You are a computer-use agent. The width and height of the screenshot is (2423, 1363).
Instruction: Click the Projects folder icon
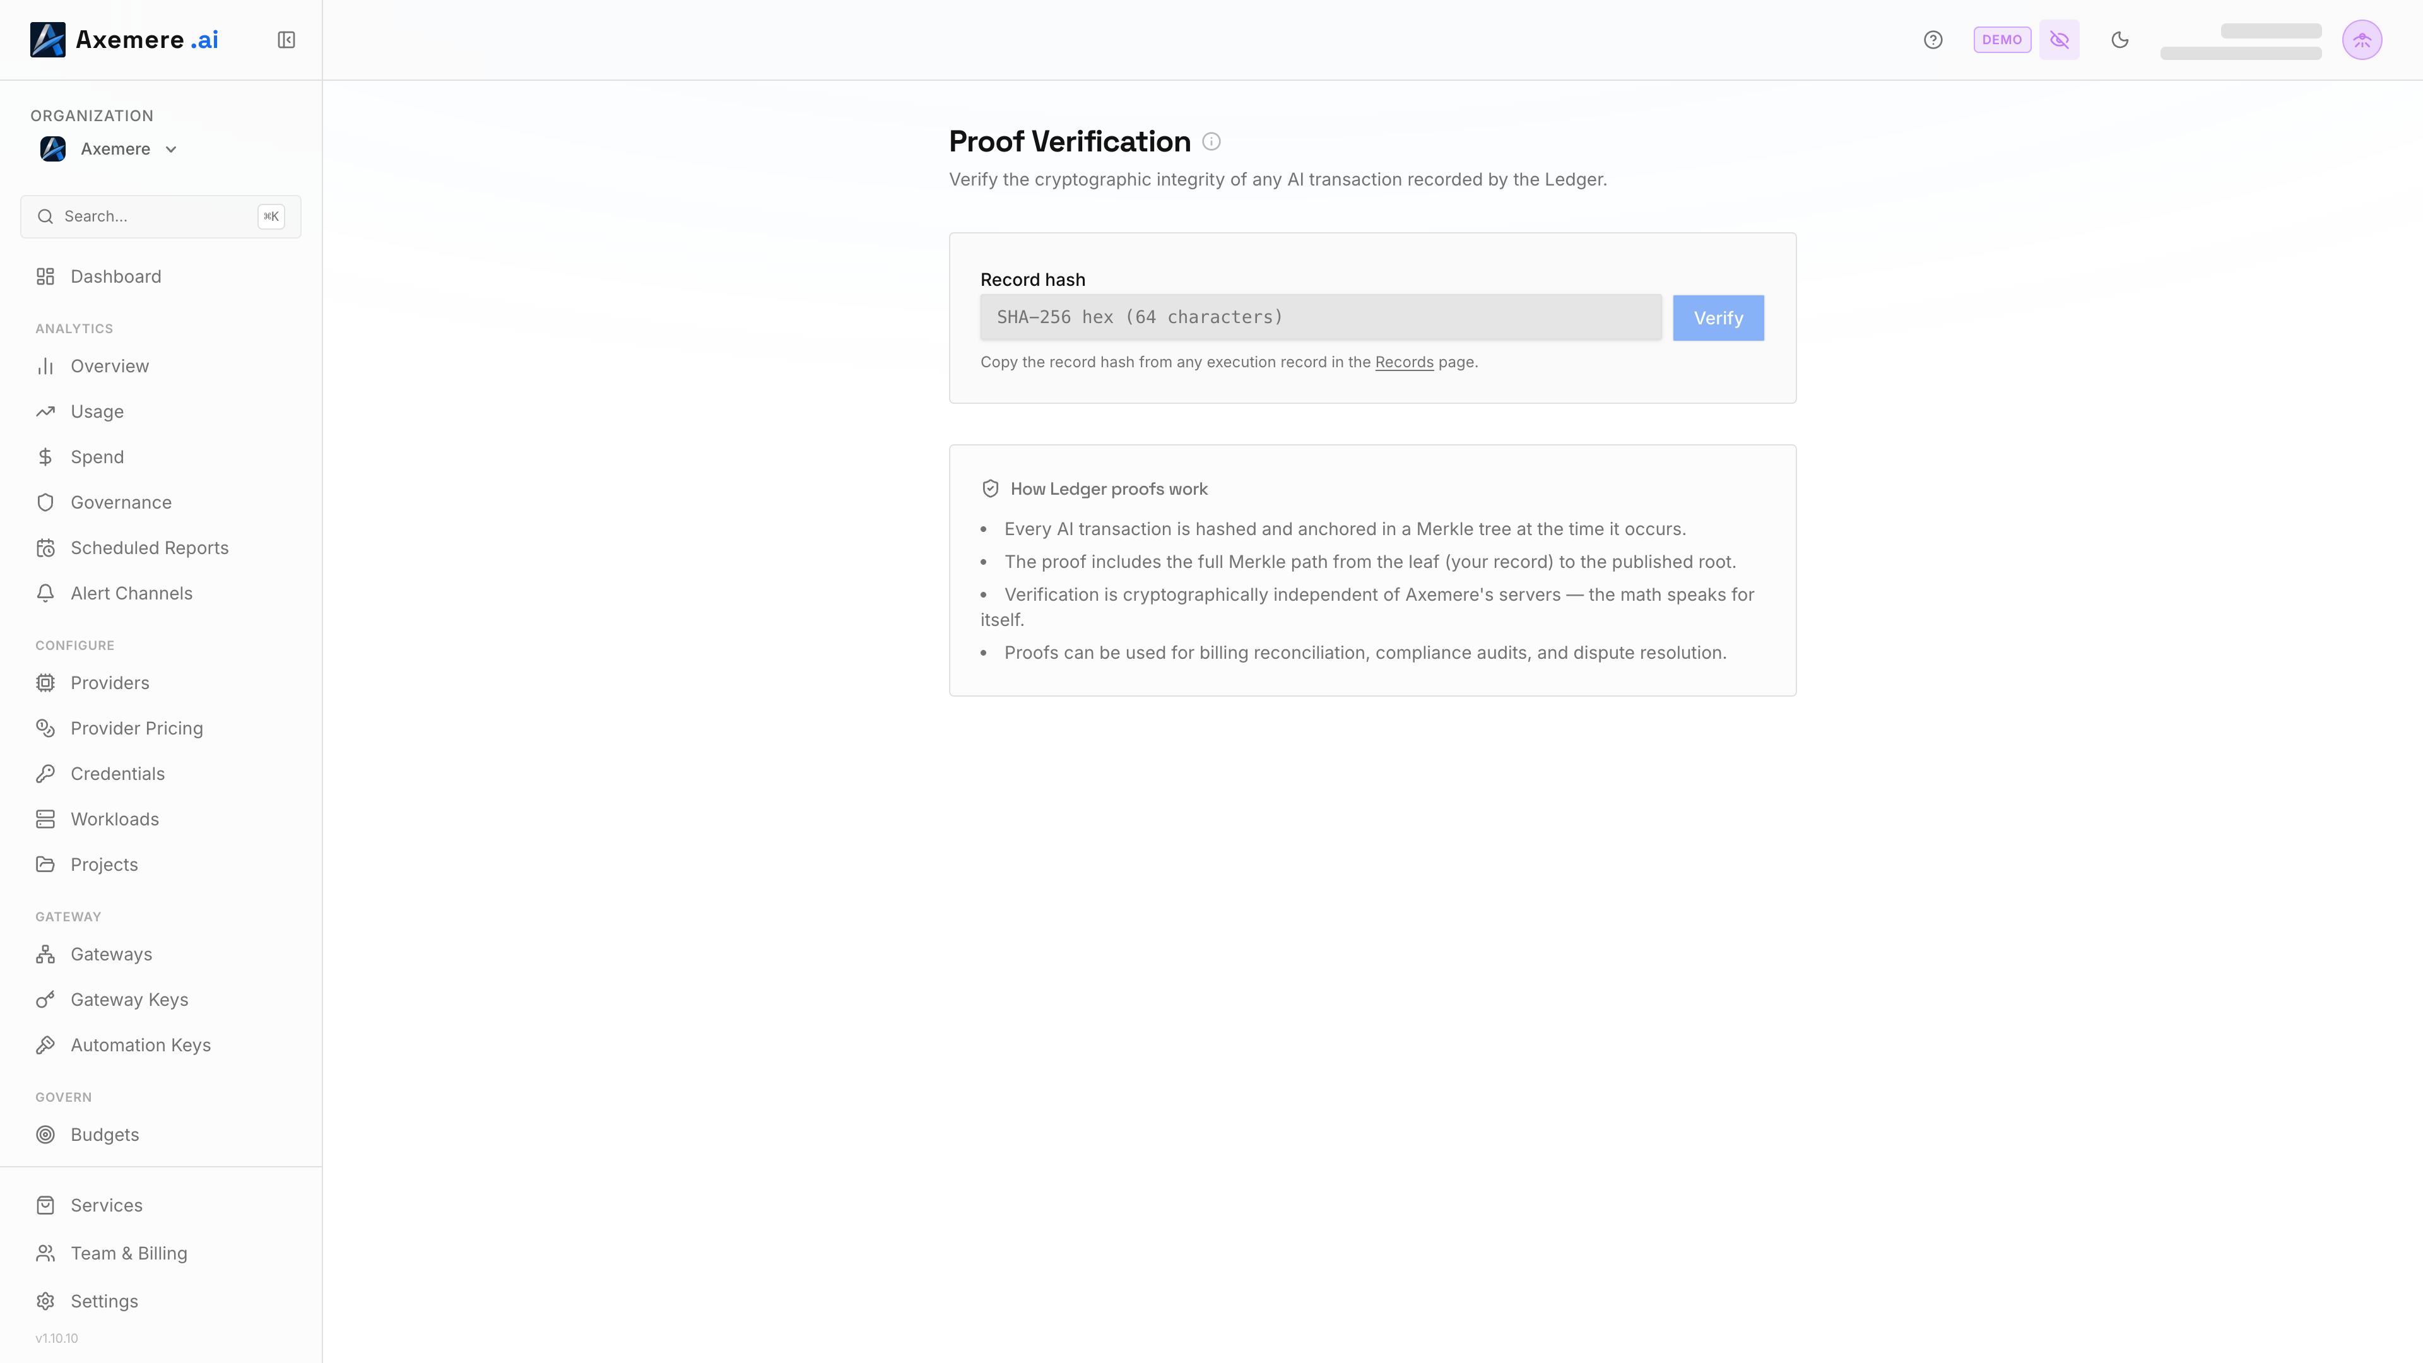45,864
